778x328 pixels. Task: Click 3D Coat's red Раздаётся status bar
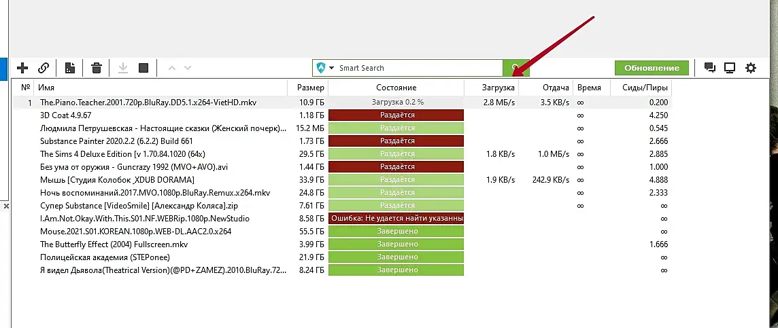[396, 115]
